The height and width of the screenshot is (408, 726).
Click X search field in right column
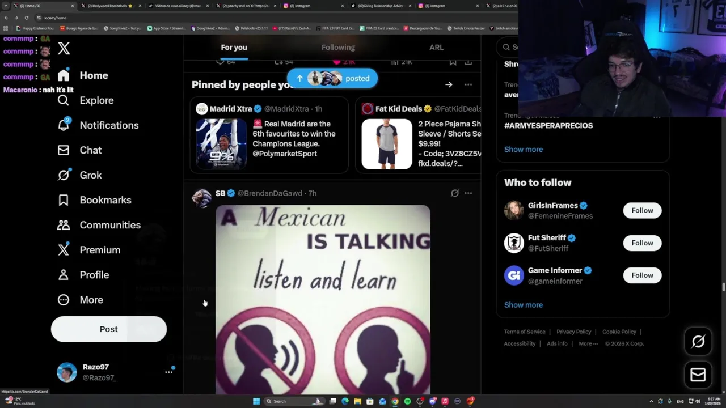(x=507, y=47)
